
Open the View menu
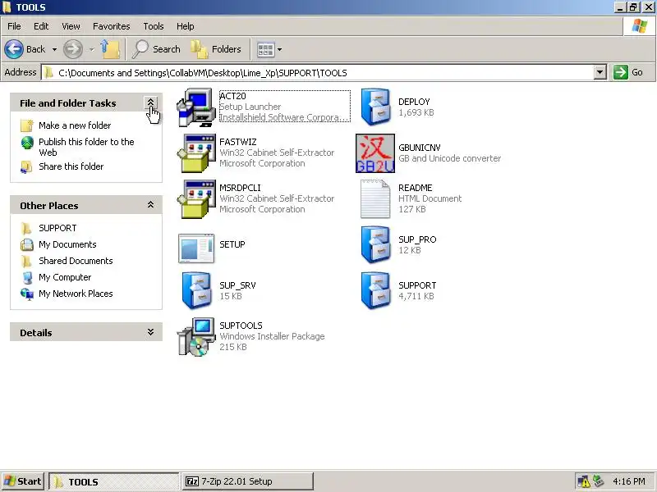71,26
